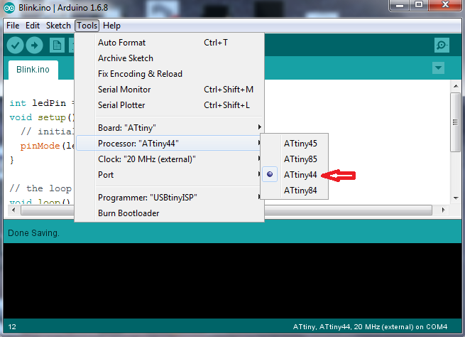Screen dimensions: 465x337
Task: Open the File menu
Action: [13, 26]
